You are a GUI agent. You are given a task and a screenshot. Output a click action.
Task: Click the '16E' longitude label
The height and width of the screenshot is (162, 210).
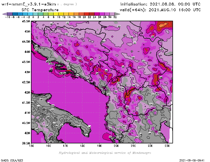(49, 146)
